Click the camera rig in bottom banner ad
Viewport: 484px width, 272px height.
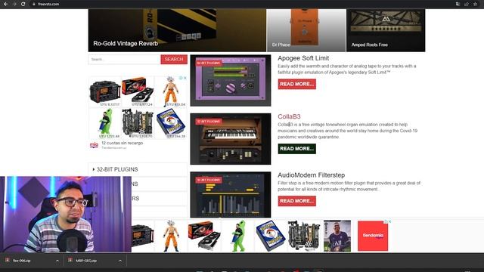tap(304, 236)
